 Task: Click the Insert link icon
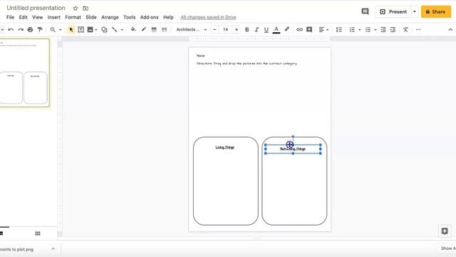coord(299,30)
